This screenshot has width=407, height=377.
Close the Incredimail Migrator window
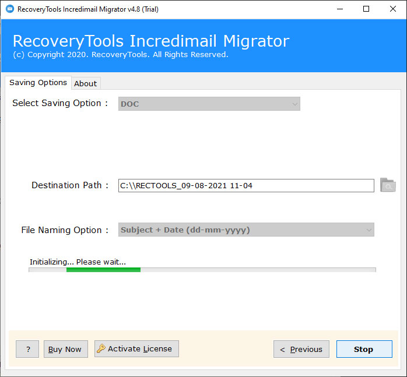393,9
